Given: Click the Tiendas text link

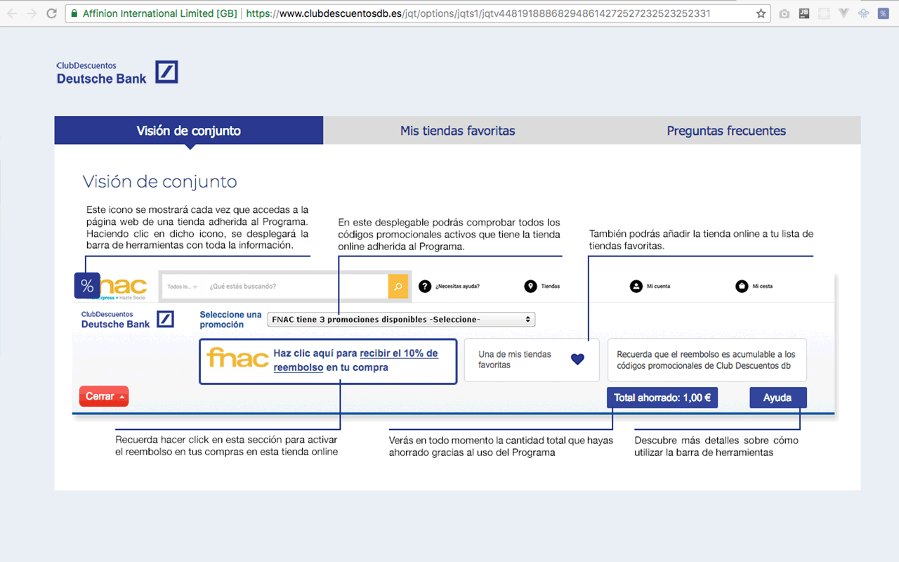Looking at the screenshot, I should click(x=551, y=286).
